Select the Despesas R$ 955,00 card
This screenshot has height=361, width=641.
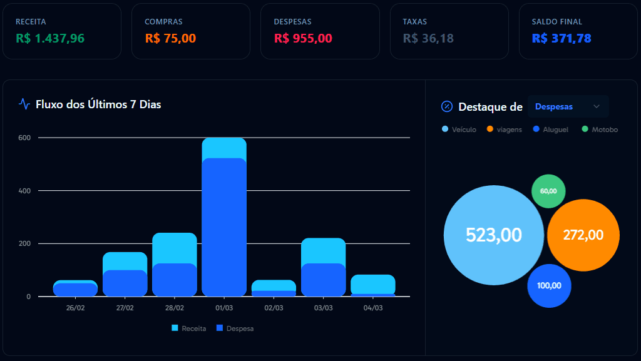(319, 31)
